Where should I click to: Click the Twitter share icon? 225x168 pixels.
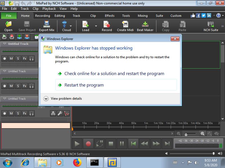click(203, 15)
